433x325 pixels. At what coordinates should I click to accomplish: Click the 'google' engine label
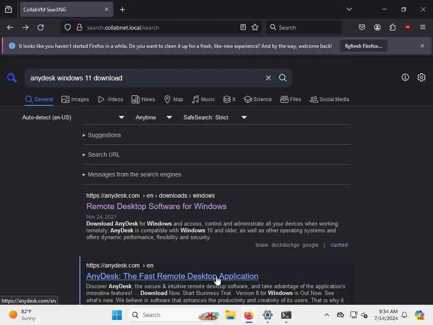(310, 245)
